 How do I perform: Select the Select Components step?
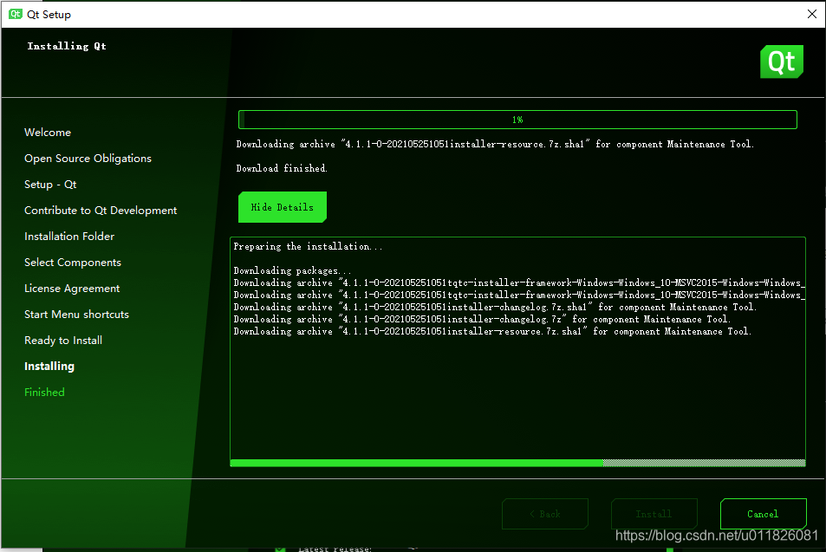[73, 263]
